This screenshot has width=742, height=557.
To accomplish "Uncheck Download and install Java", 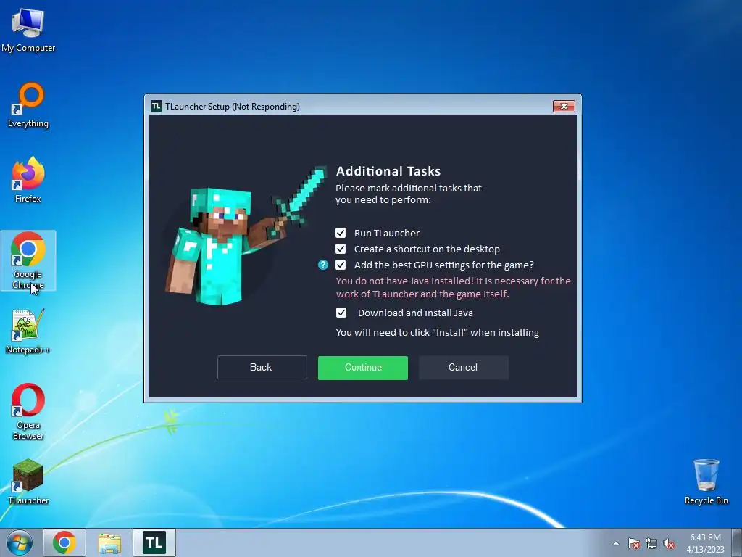I will (x=341, y=313).
